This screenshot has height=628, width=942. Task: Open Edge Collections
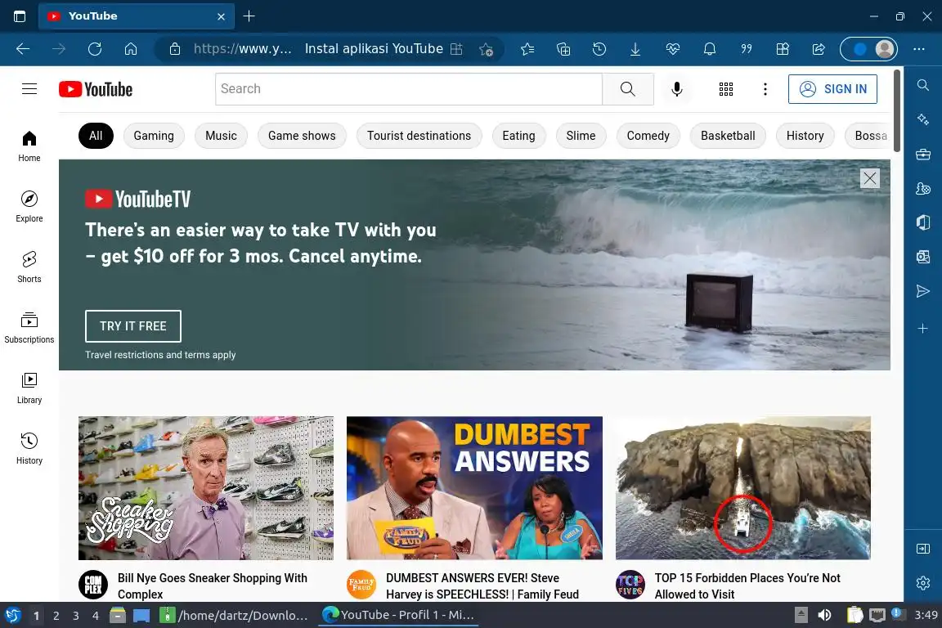(x=563, y=49)
